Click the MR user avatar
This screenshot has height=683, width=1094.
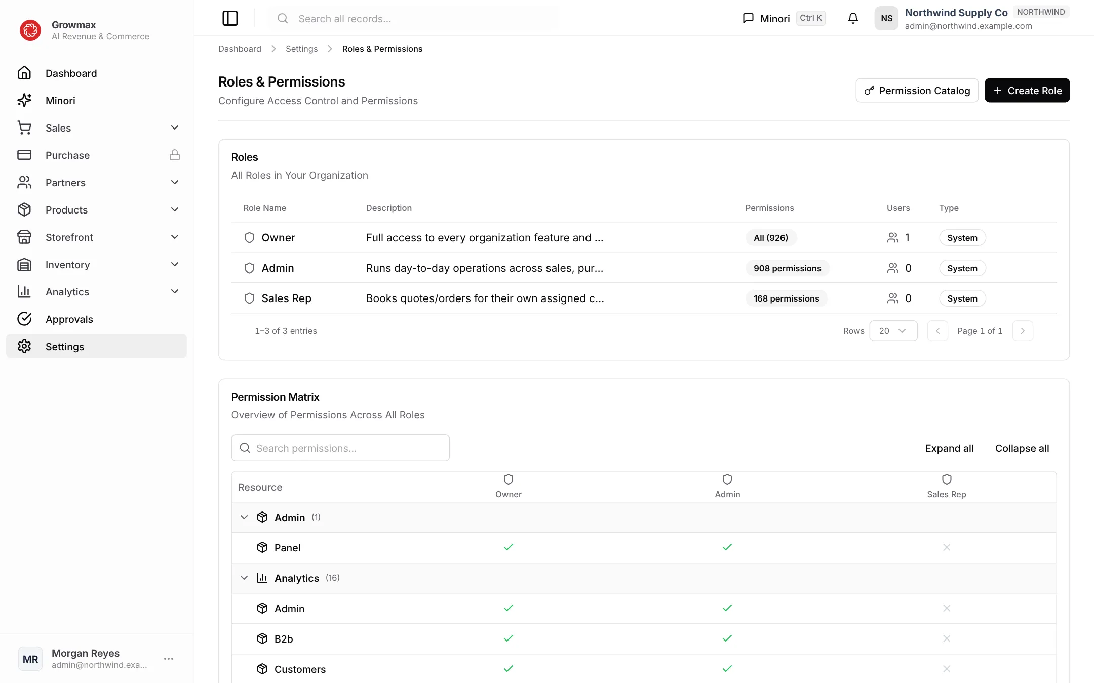click(30, 659)
